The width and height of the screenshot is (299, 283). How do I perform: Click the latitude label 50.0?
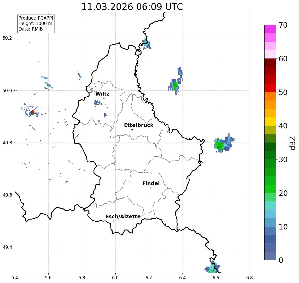pyautogui.click(x=7, y=90)
